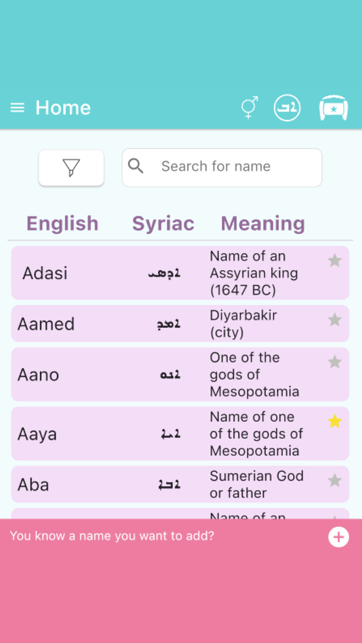Screen dimensions: 362x643
Task: Select the Meaning column header
Action: point(263,223)
